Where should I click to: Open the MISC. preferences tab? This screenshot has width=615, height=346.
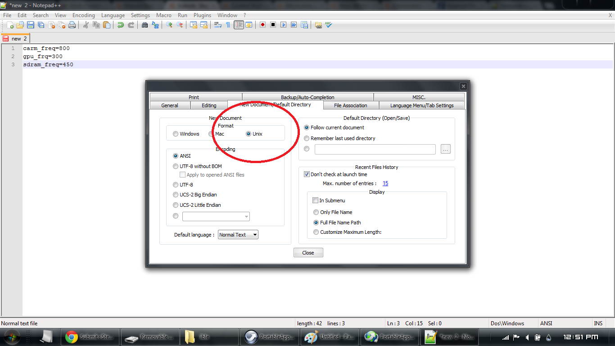[x=419, y=97]
